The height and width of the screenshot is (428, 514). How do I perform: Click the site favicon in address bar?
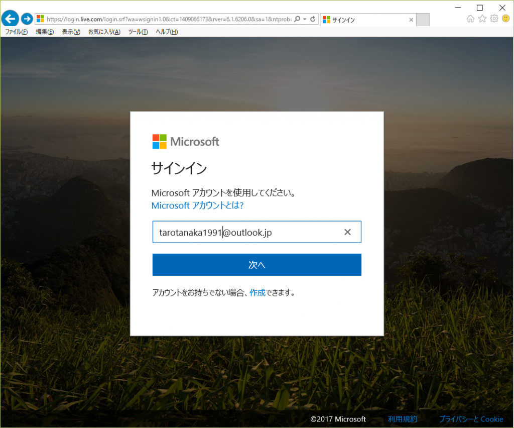pyautogui.click(x=40, y=19)
